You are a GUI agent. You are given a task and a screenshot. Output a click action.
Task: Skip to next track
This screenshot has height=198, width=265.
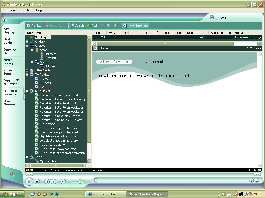tap(54, 182)
